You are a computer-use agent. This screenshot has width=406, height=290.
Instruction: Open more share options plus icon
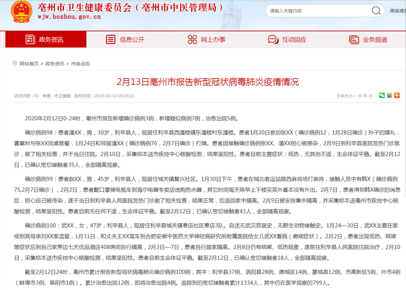point(397,96)
